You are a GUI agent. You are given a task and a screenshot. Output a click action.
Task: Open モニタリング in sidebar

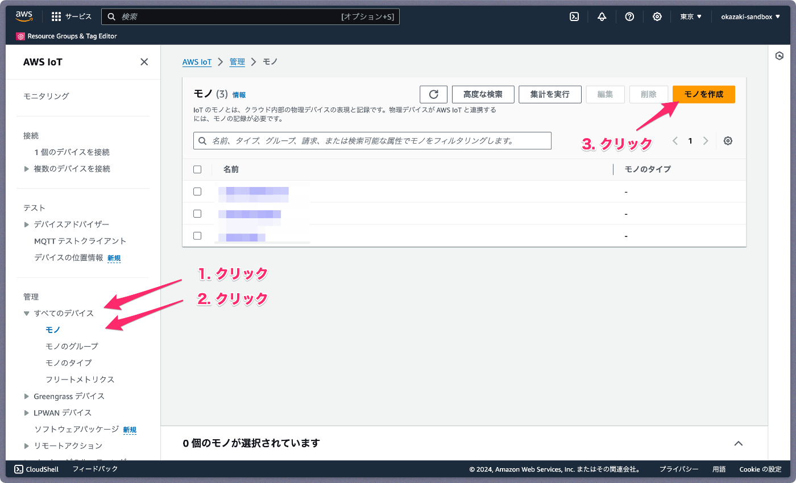[x=46, y=96]
